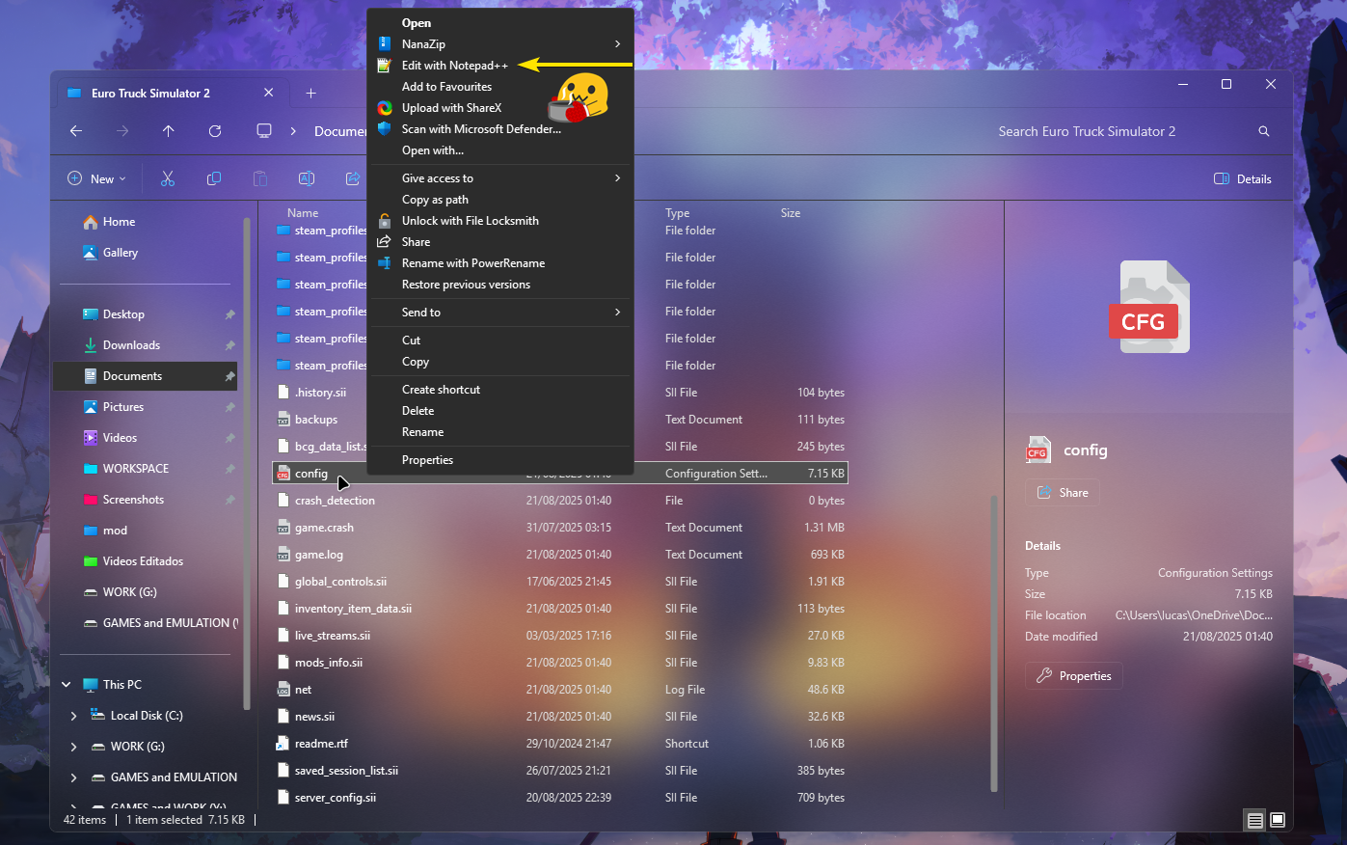
Task: Click the search magnifier icon
Action: pyautogui.click(x=1264, y=131)
